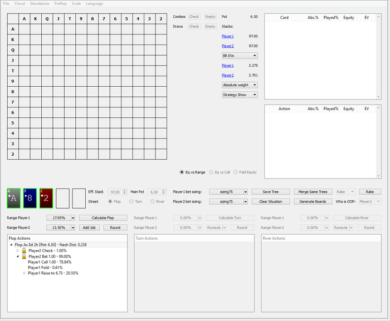Click Played% header in Card table
Image resolution: width=390 pixels, height=321 pixels.
330,18
